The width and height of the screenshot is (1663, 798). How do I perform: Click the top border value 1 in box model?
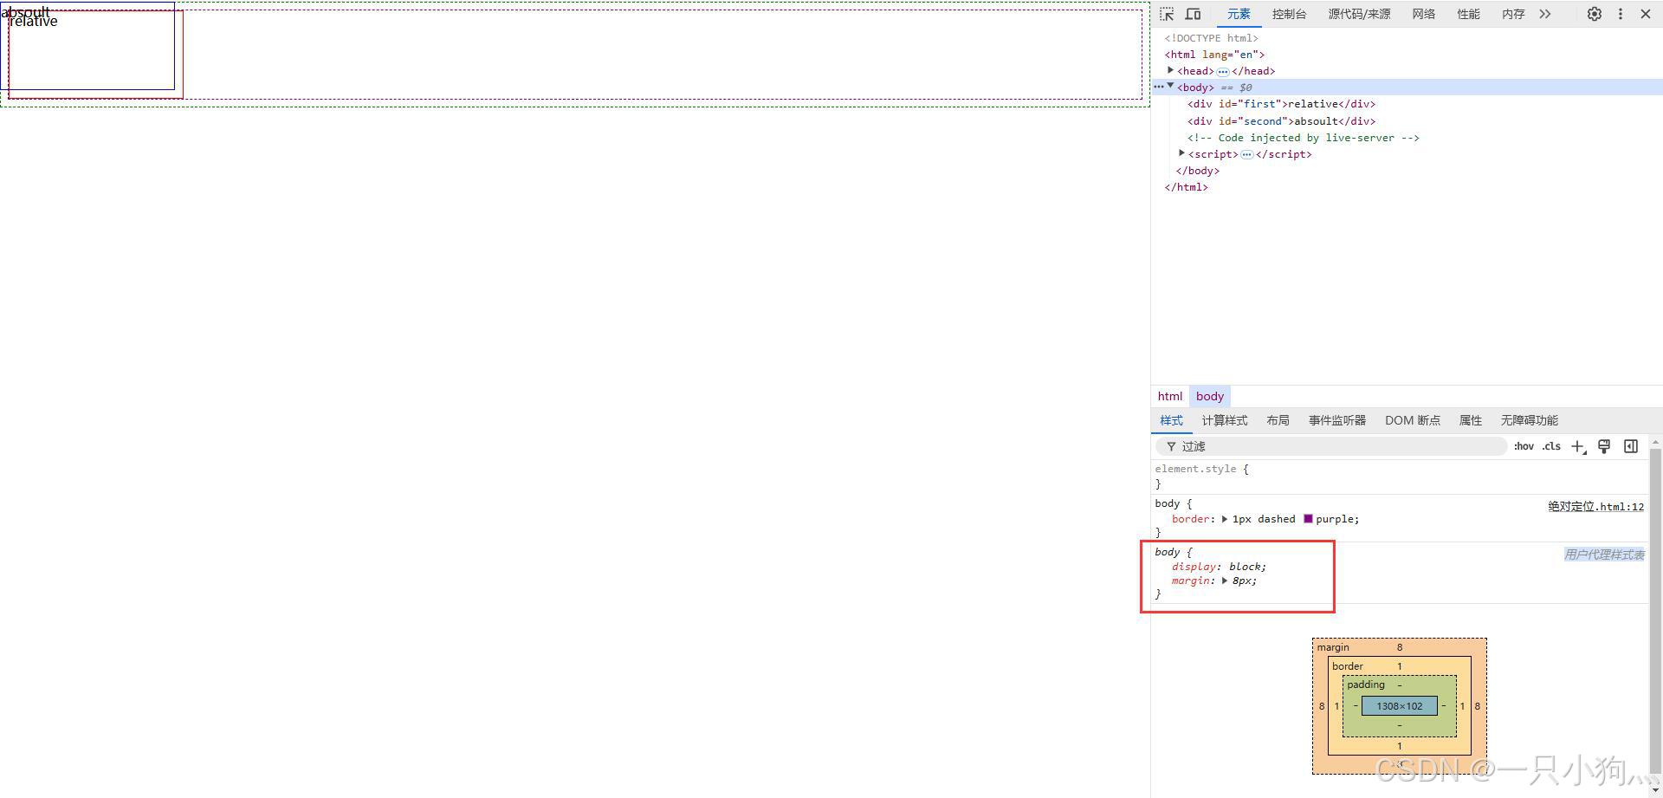[1399, 666]
